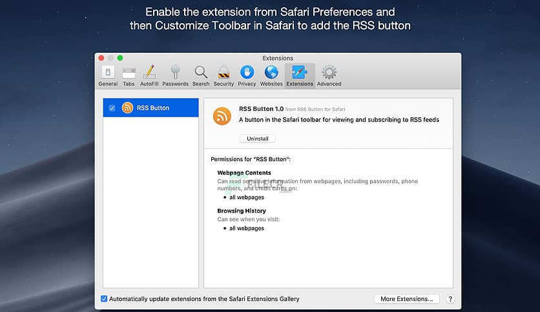The height and width of the screenshot is (312, 540).
Task: Close the Extensions window with red button
Action: click(101, 58)
